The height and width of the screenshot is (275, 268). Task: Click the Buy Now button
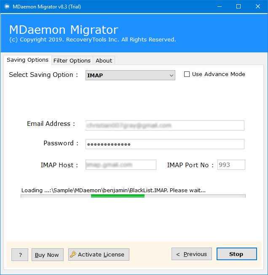48,255
